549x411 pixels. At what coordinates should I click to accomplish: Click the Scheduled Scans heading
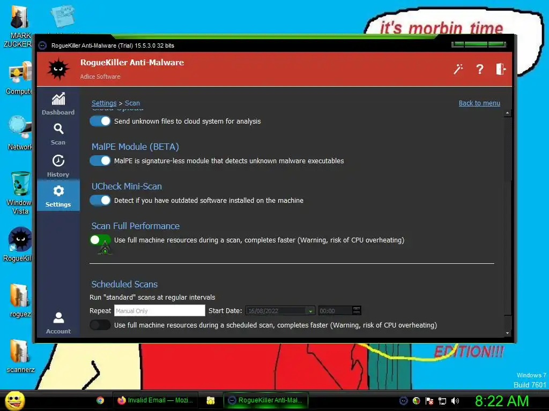pyautogui.click(x=124, y=284)
